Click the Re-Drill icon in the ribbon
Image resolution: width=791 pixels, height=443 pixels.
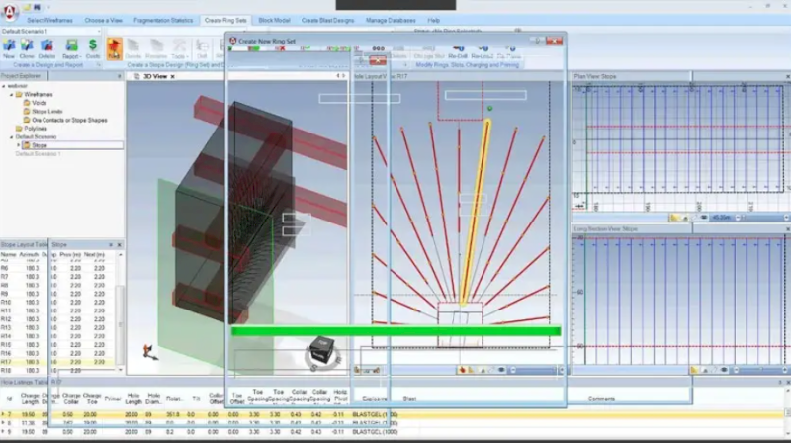(458, 52)
